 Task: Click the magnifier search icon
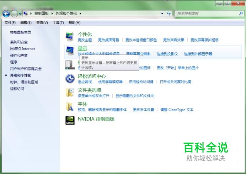tap(241, 14)
